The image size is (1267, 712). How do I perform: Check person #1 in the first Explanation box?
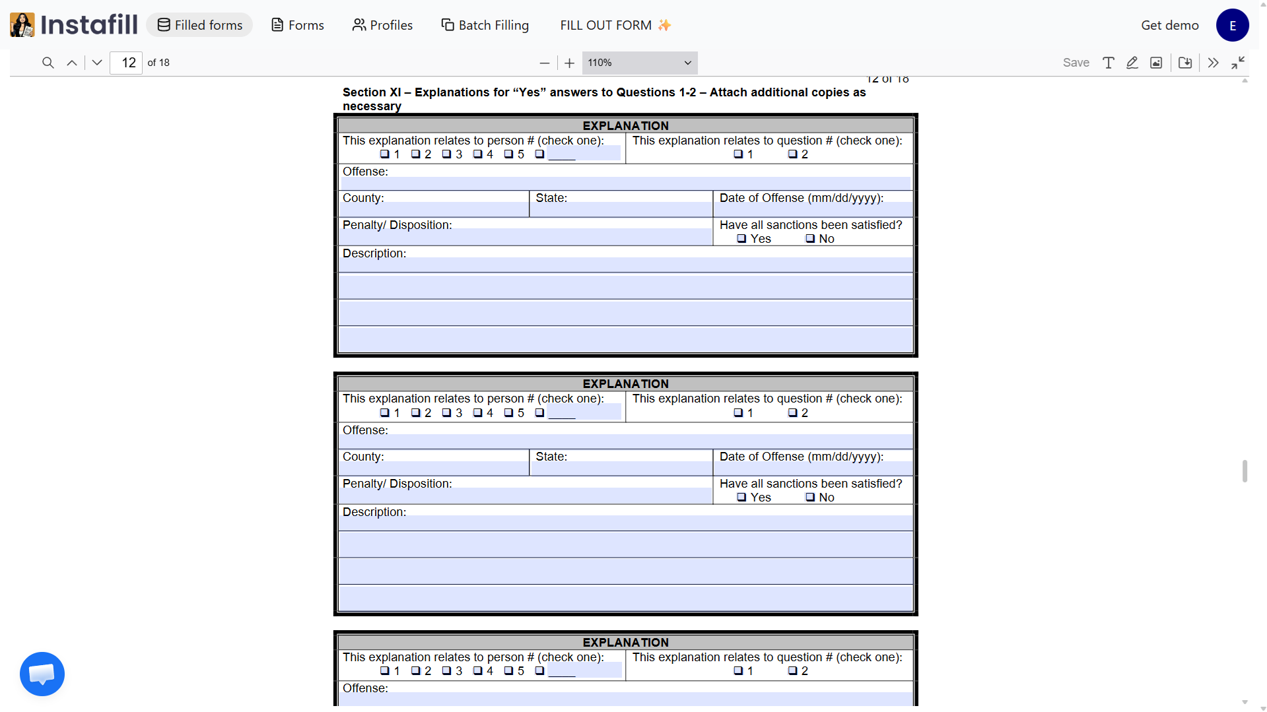(384, 154)
